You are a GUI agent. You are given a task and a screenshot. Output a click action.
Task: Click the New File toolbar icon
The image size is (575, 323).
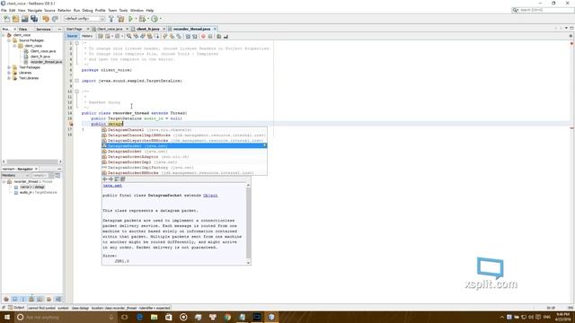click(6, 19)
